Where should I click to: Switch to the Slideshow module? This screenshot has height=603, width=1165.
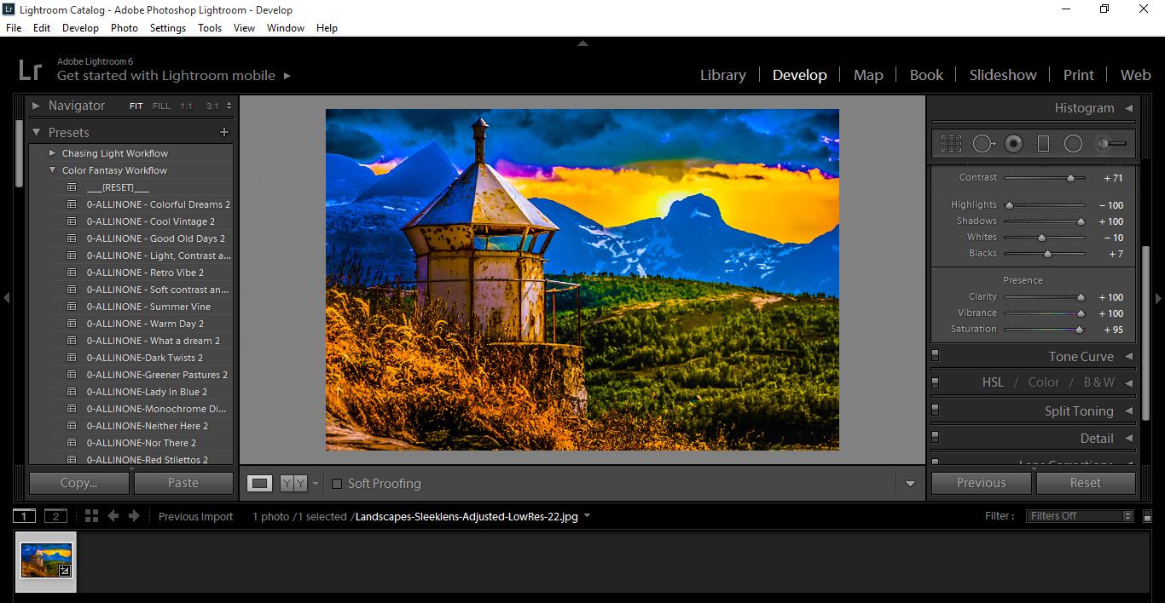[1003, 75]
